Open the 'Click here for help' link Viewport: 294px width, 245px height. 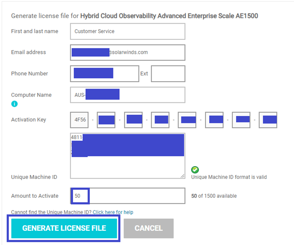pyautogui.click(x=113, y=212)
